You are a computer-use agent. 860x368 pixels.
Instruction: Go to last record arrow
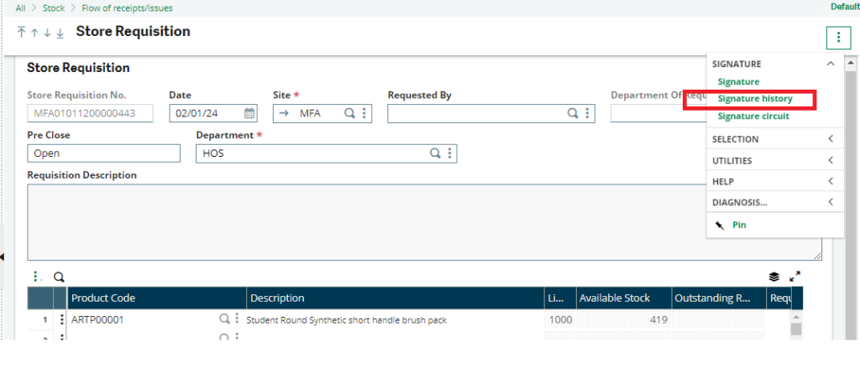pyautogui.click(x=60, y=33)
